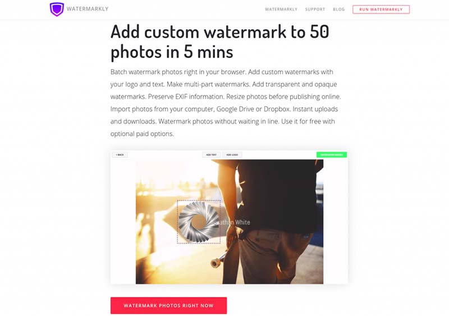This screenshot has height=316, width=449.
Task: Open the WATERMARKLY navigation menu item
Action: pyautogui.click(x=281, y=10)
